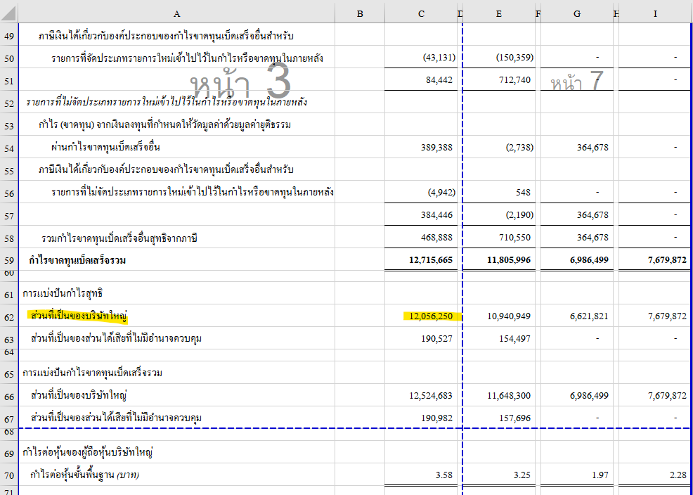Image resolution: width=693 pixels, height=495 pixels.
Task: Click bold total 6,986,499 in row 59
Action: click(577, 260)
